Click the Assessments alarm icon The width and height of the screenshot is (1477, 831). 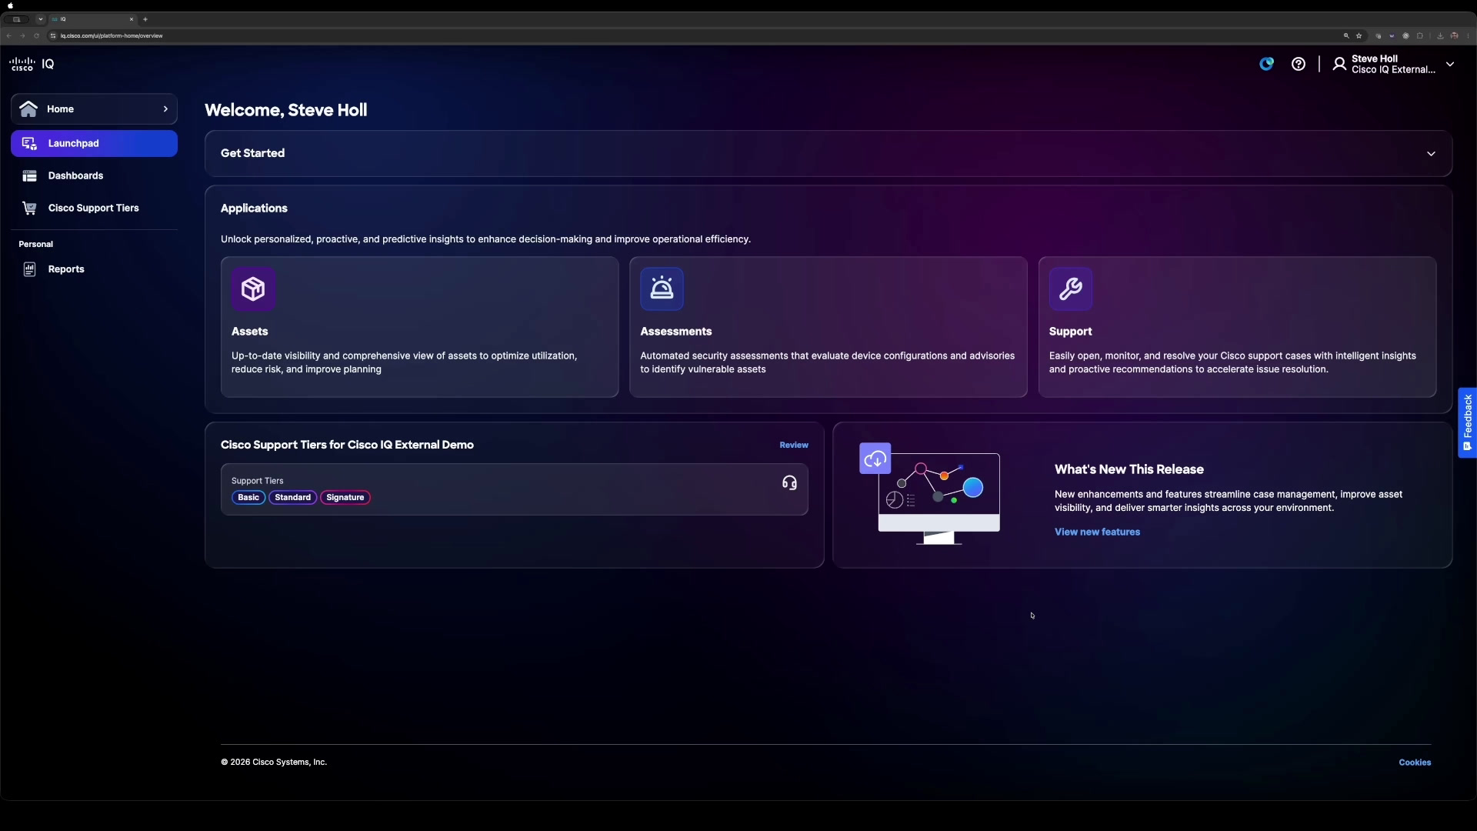tap(662, 289)
